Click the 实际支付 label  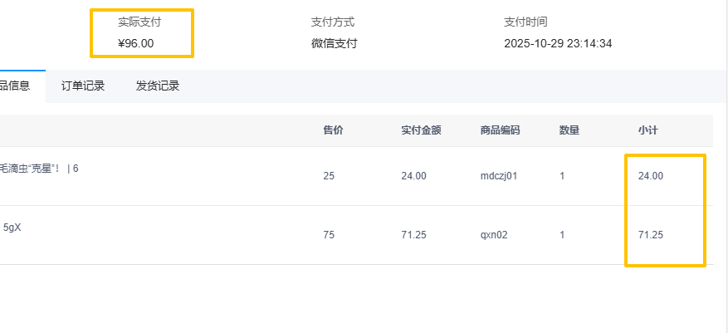[139, 22]
